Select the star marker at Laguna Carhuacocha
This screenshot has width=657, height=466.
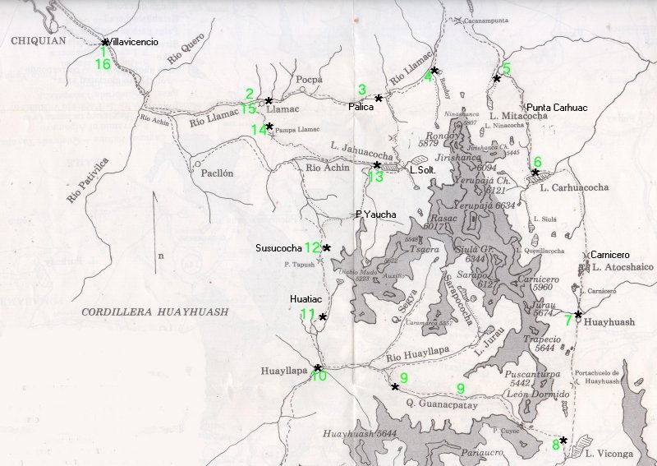pyautogui.click(x=535, y=173)
